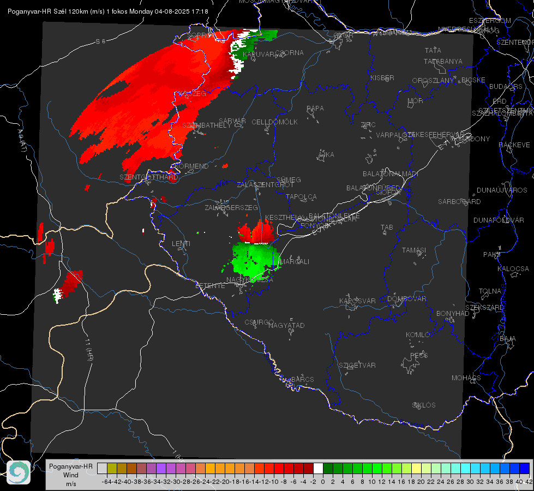534x491 pixels.
Task: Click the TATABANYA city label
Action: (443, 61)
